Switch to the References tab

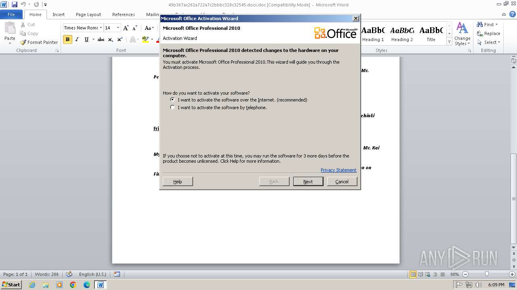point(124,14)
